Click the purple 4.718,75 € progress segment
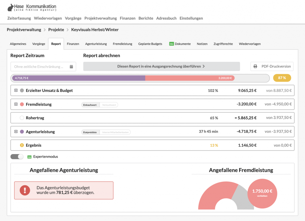The image size is (305, 221). click(79, 78)
